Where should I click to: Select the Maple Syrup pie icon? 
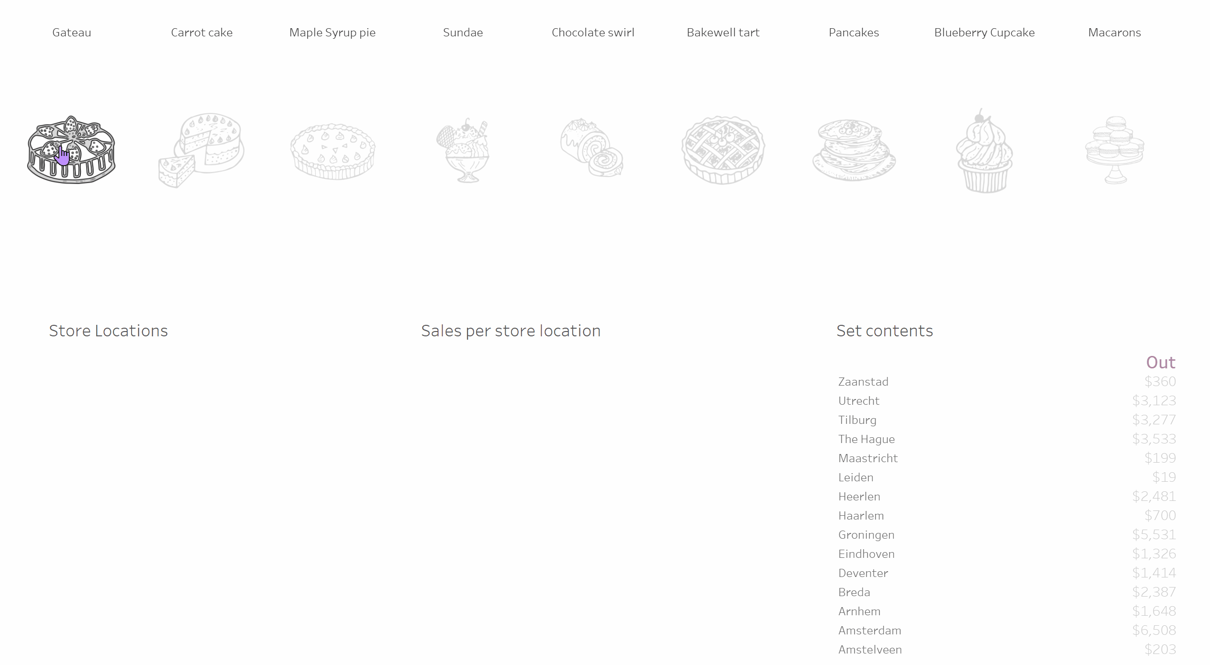click(332, 150)
